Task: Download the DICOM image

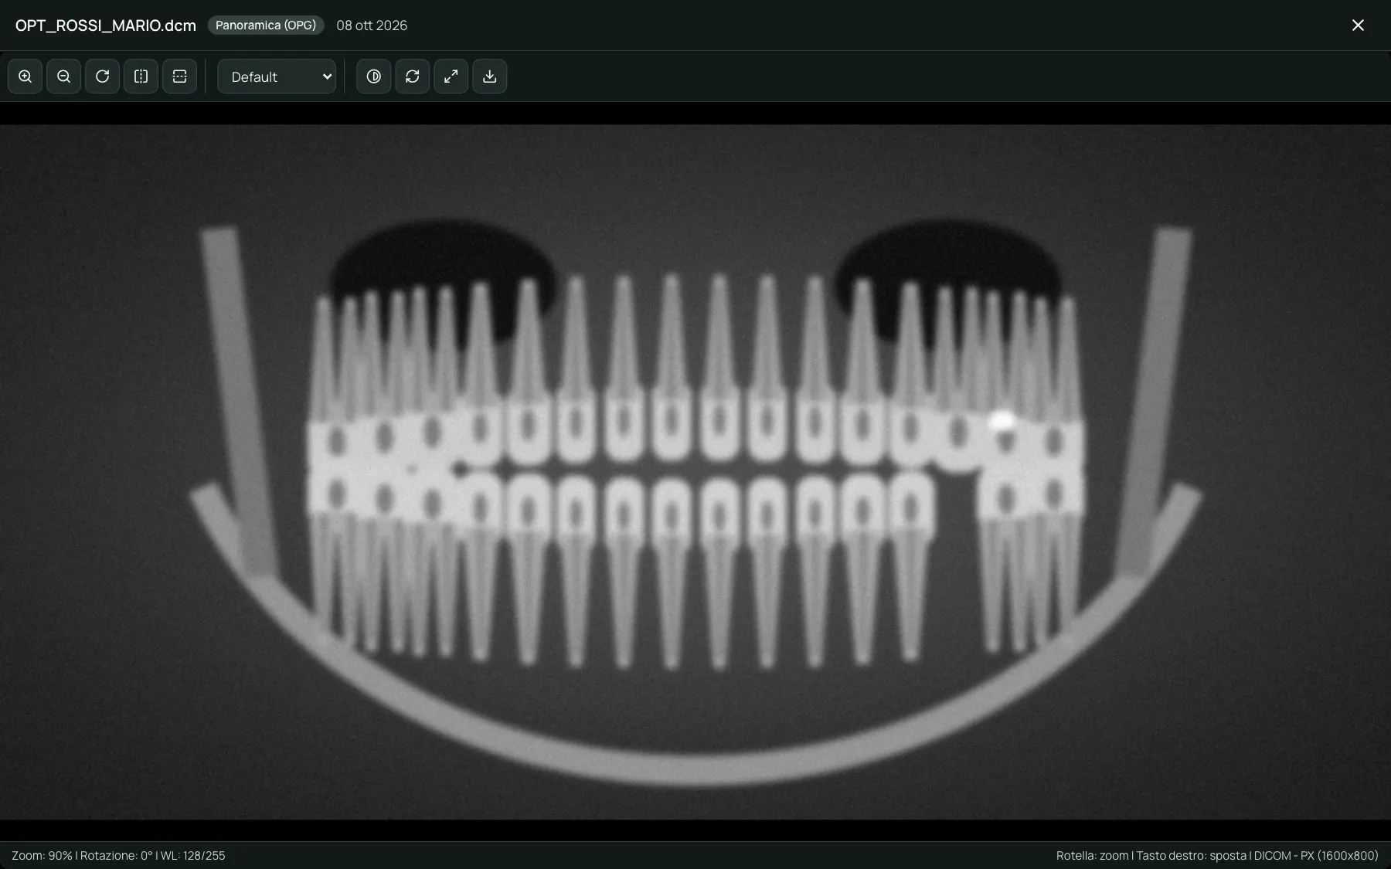Action: tap(489, 76)
